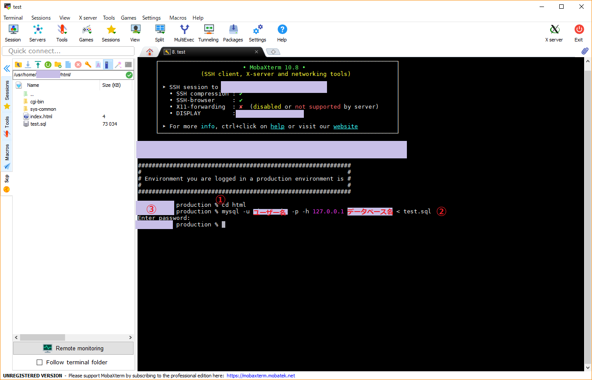Open the View menu

tap(65, 18)
